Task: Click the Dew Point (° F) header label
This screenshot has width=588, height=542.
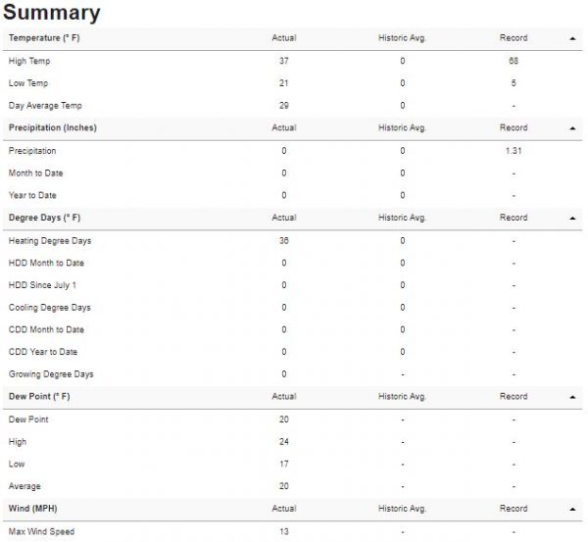Action: click(39, 397)
